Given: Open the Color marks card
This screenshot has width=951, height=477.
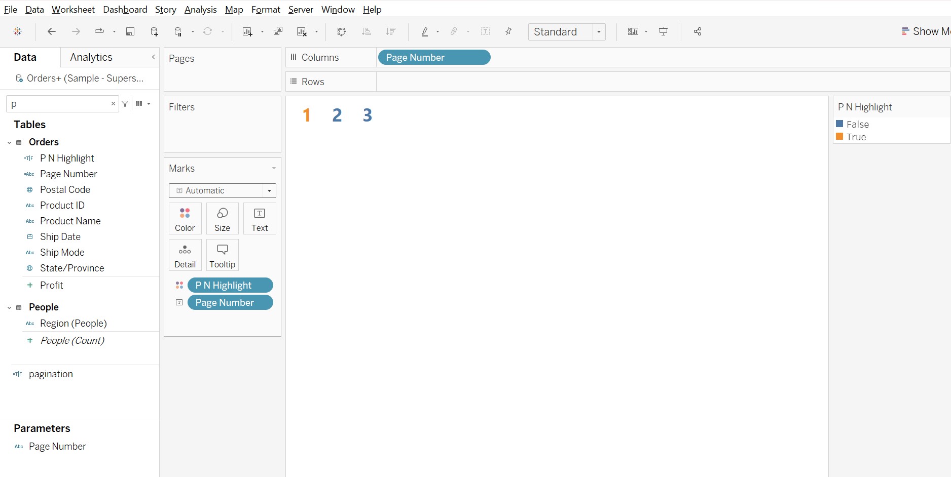Looking at the screenshot, I should (185, 219).
